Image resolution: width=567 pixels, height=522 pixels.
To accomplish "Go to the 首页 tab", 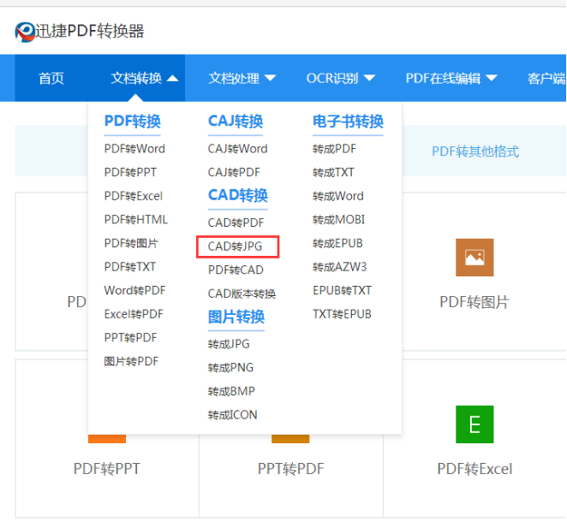I will (x=51, y=78).
